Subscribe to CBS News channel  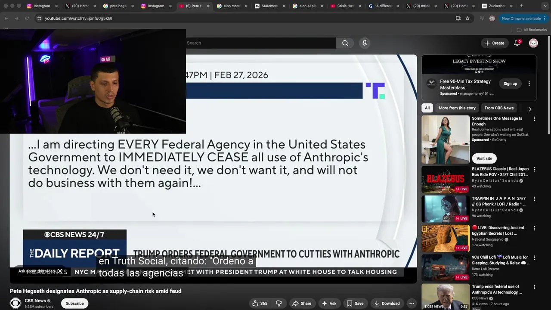point(75,304)
